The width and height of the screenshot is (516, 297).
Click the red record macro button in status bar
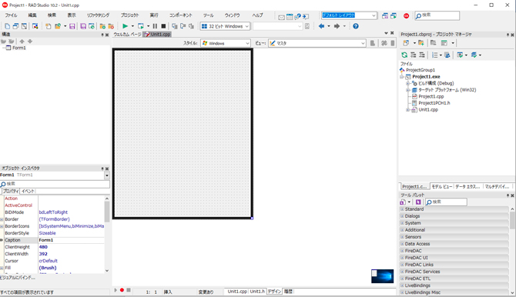[x=122, y=290]
